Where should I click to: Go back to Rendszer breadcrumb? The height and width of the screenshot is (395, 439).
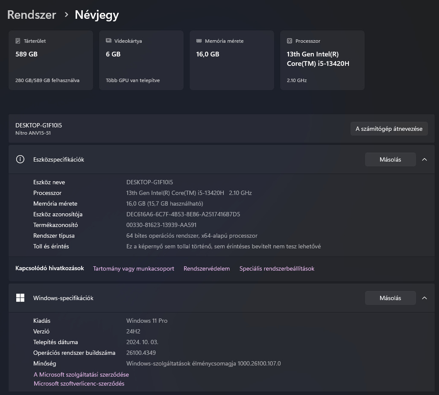point(32,15)
